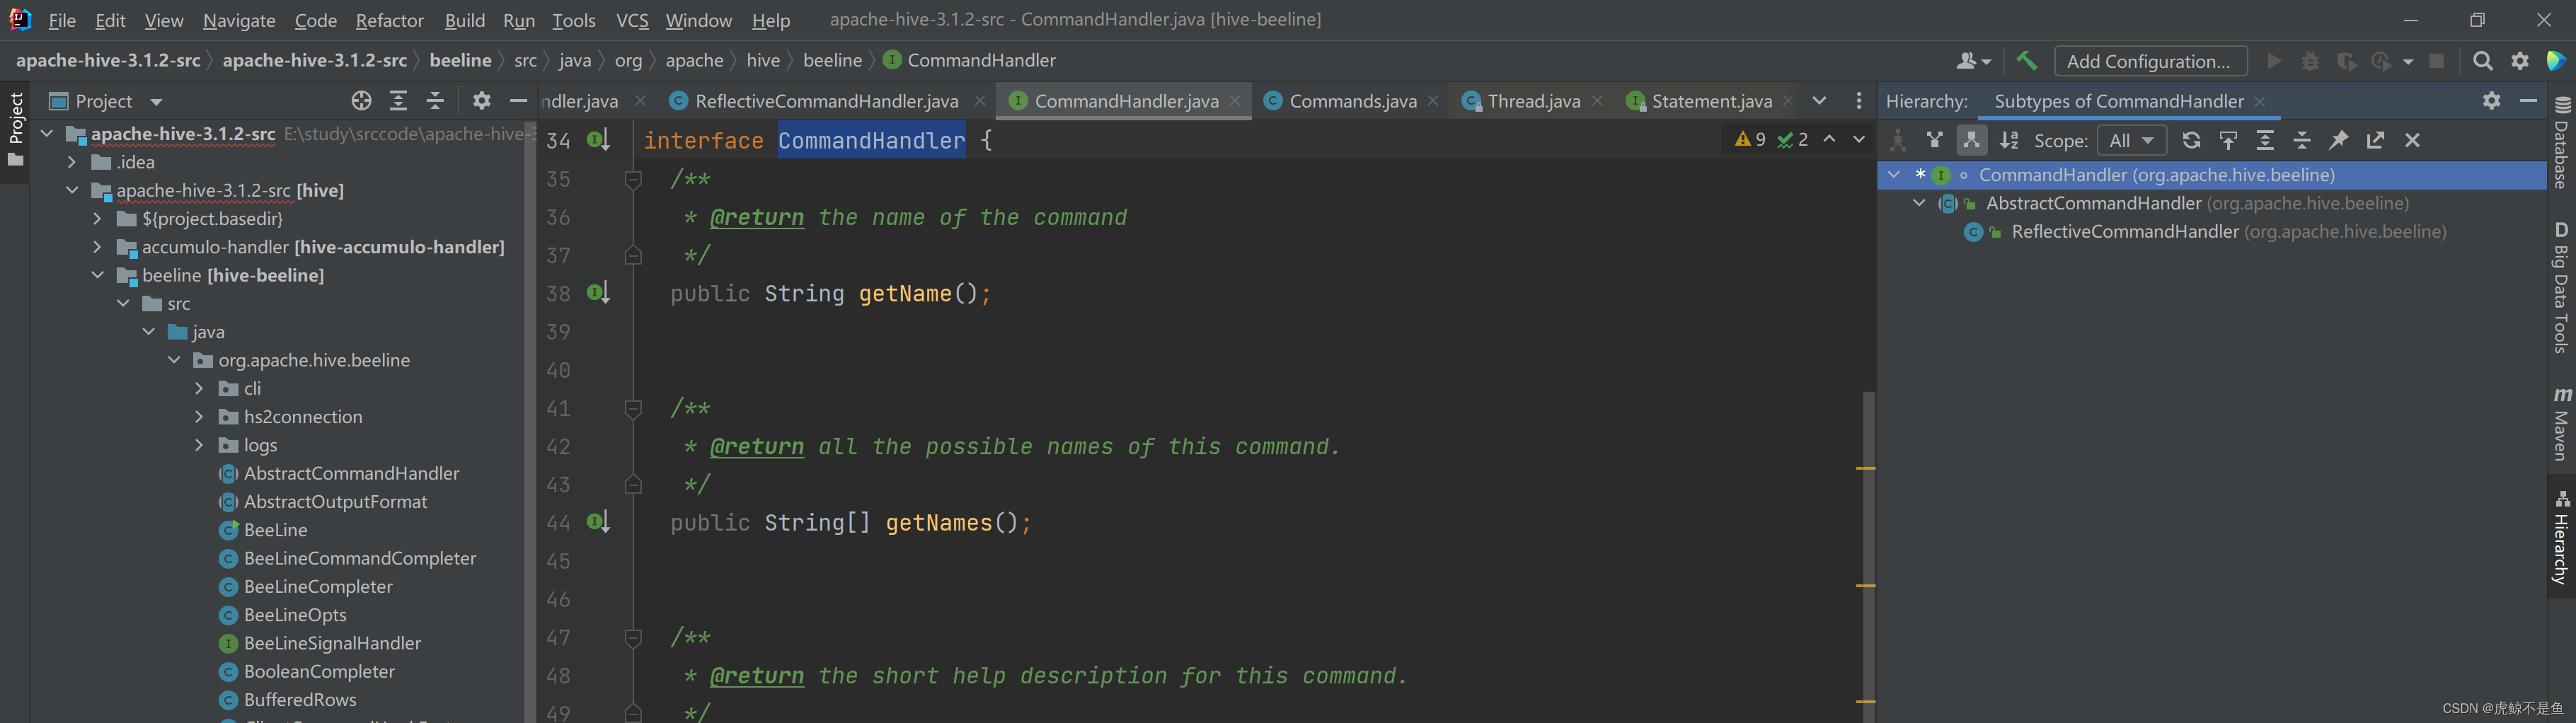Image resolution: width=2576 pixels, height=723 pixels.
Task: Click beeline breadcrumb in navigation bar
Action: 460,60
